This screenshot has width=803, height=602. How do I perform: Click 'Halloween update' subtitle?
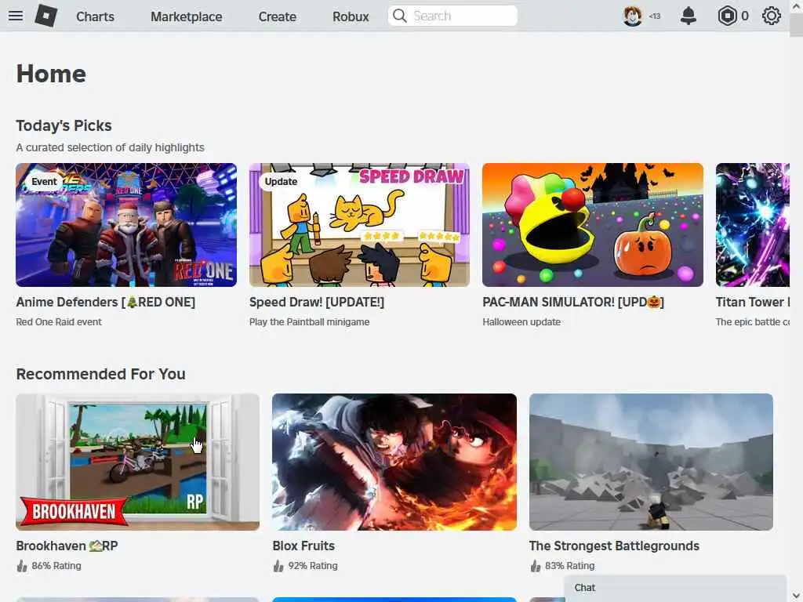click(x=521, y=322)
